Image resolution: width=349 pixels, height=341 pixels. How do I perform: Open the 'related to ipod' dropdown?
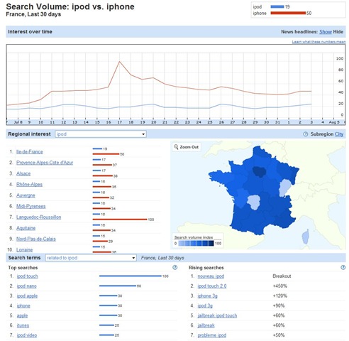point(91,258)
